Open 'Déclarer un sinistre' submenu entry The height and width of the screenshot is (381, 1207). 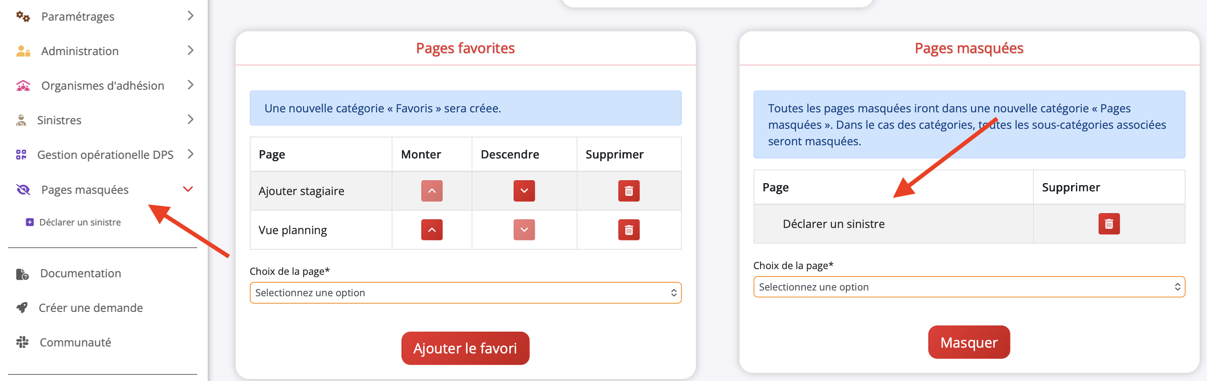[80, 222]
